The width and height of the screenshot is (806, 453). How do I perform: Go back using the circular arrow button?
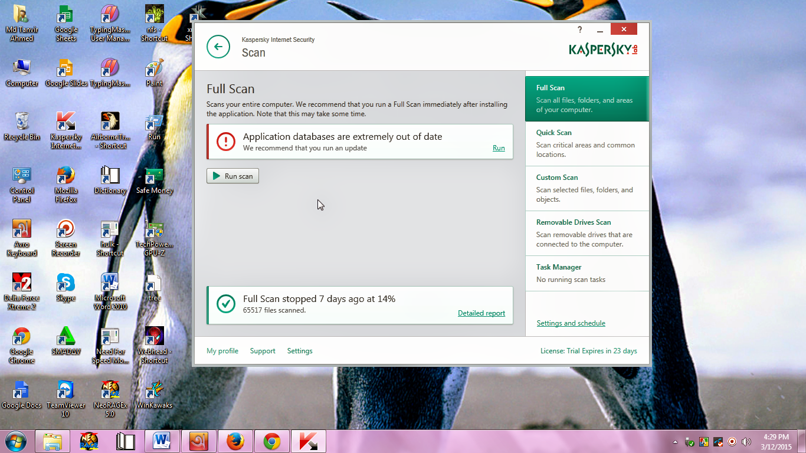coord(218,47)
